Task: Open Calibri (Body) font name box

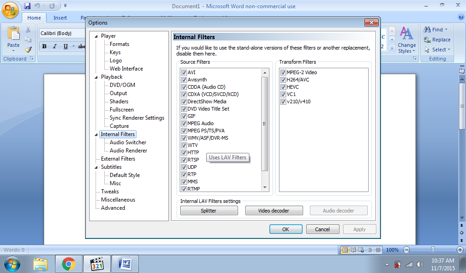Action: coord(62,33)
